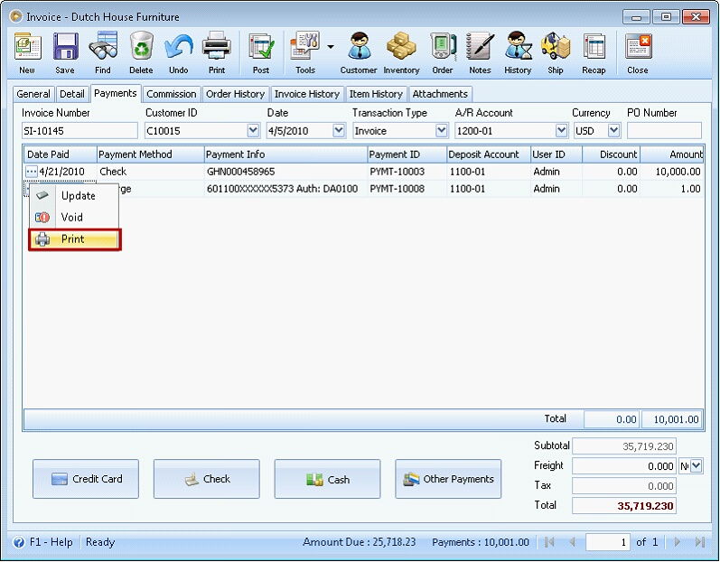Open the Customer ID dropdown

(253, 131)
